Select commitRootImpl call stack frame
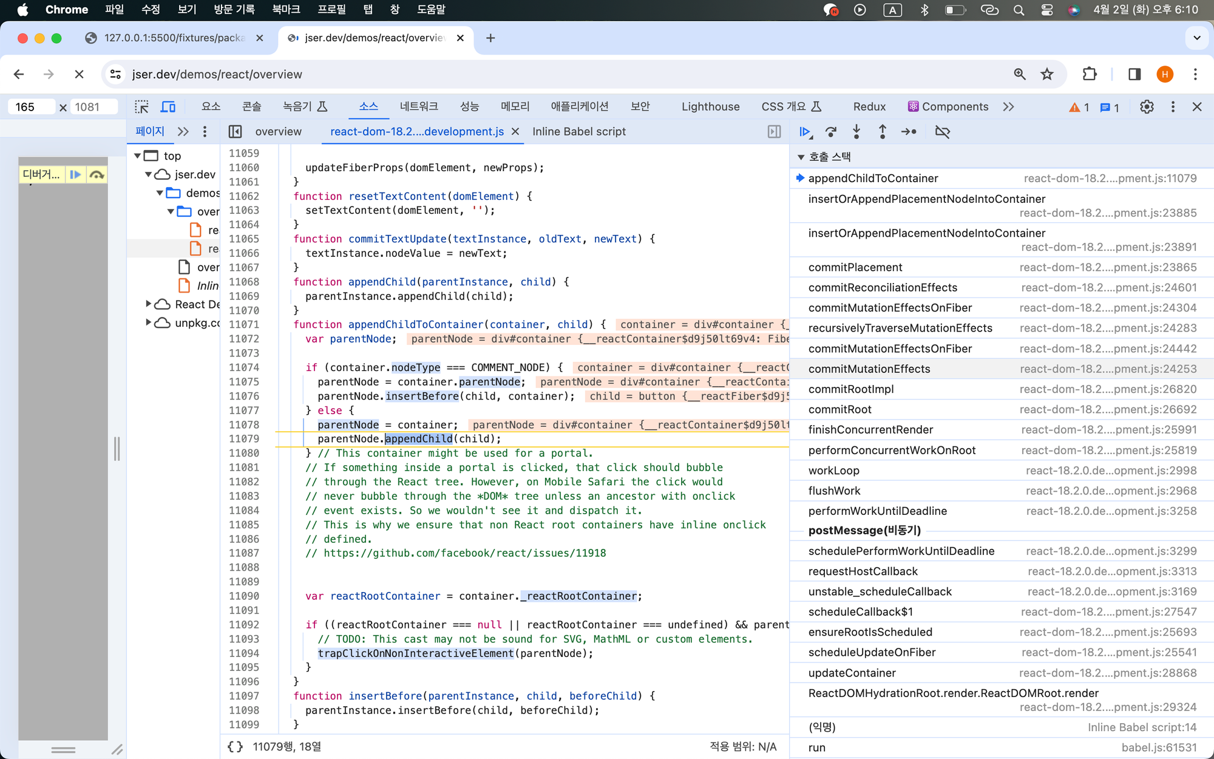This screenshot has width=1214, height=759. (x=1002, y=389)
